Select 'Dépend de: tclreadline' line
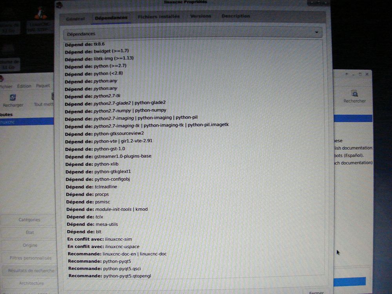This screenshot has width=392, height=294. click(x=91, y=187)
